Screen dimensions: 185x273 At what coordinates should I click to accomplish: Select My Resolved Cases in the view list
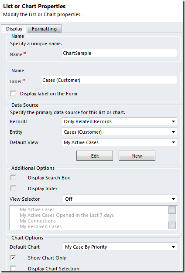click(41, 226)
